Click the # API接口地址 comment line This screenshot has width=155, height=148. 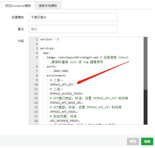(89, 98)
